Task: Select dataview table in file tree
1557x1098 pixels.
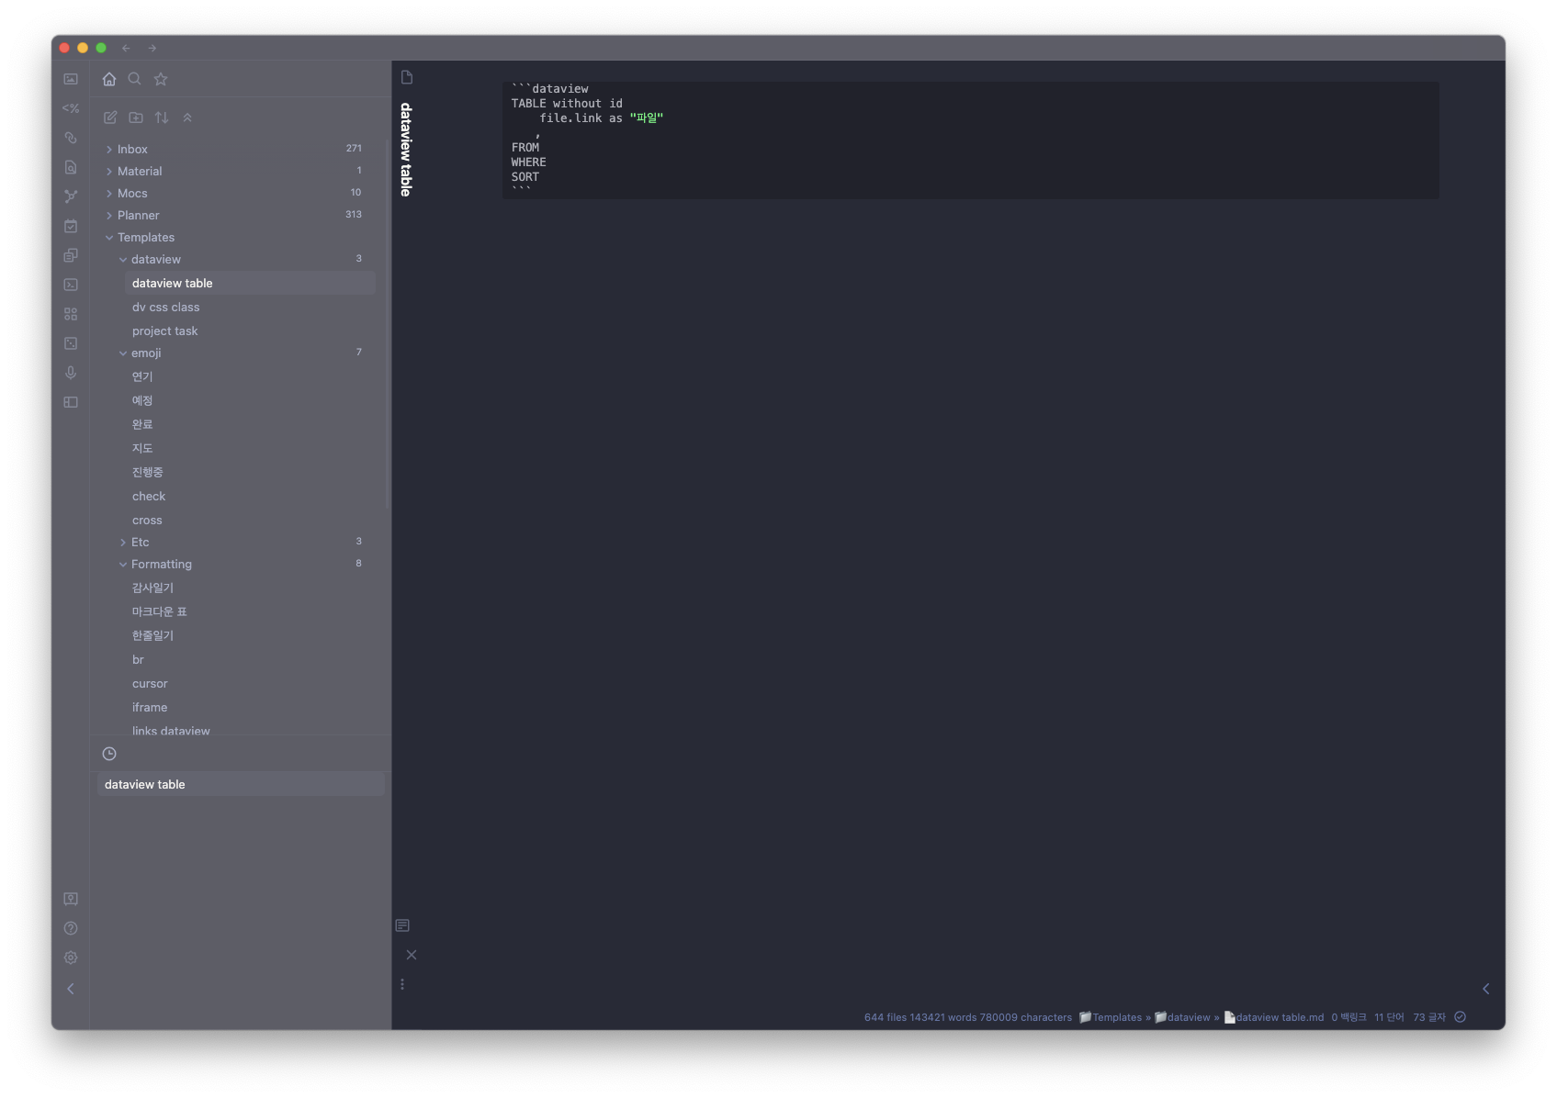Action: 250,283
